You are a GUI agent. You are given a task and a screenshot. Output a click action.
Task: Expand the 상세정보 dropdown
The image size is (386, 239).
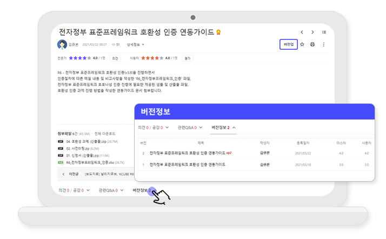134,44
